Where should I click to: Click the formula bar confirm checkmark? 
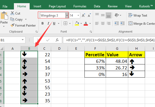point(48,40)
